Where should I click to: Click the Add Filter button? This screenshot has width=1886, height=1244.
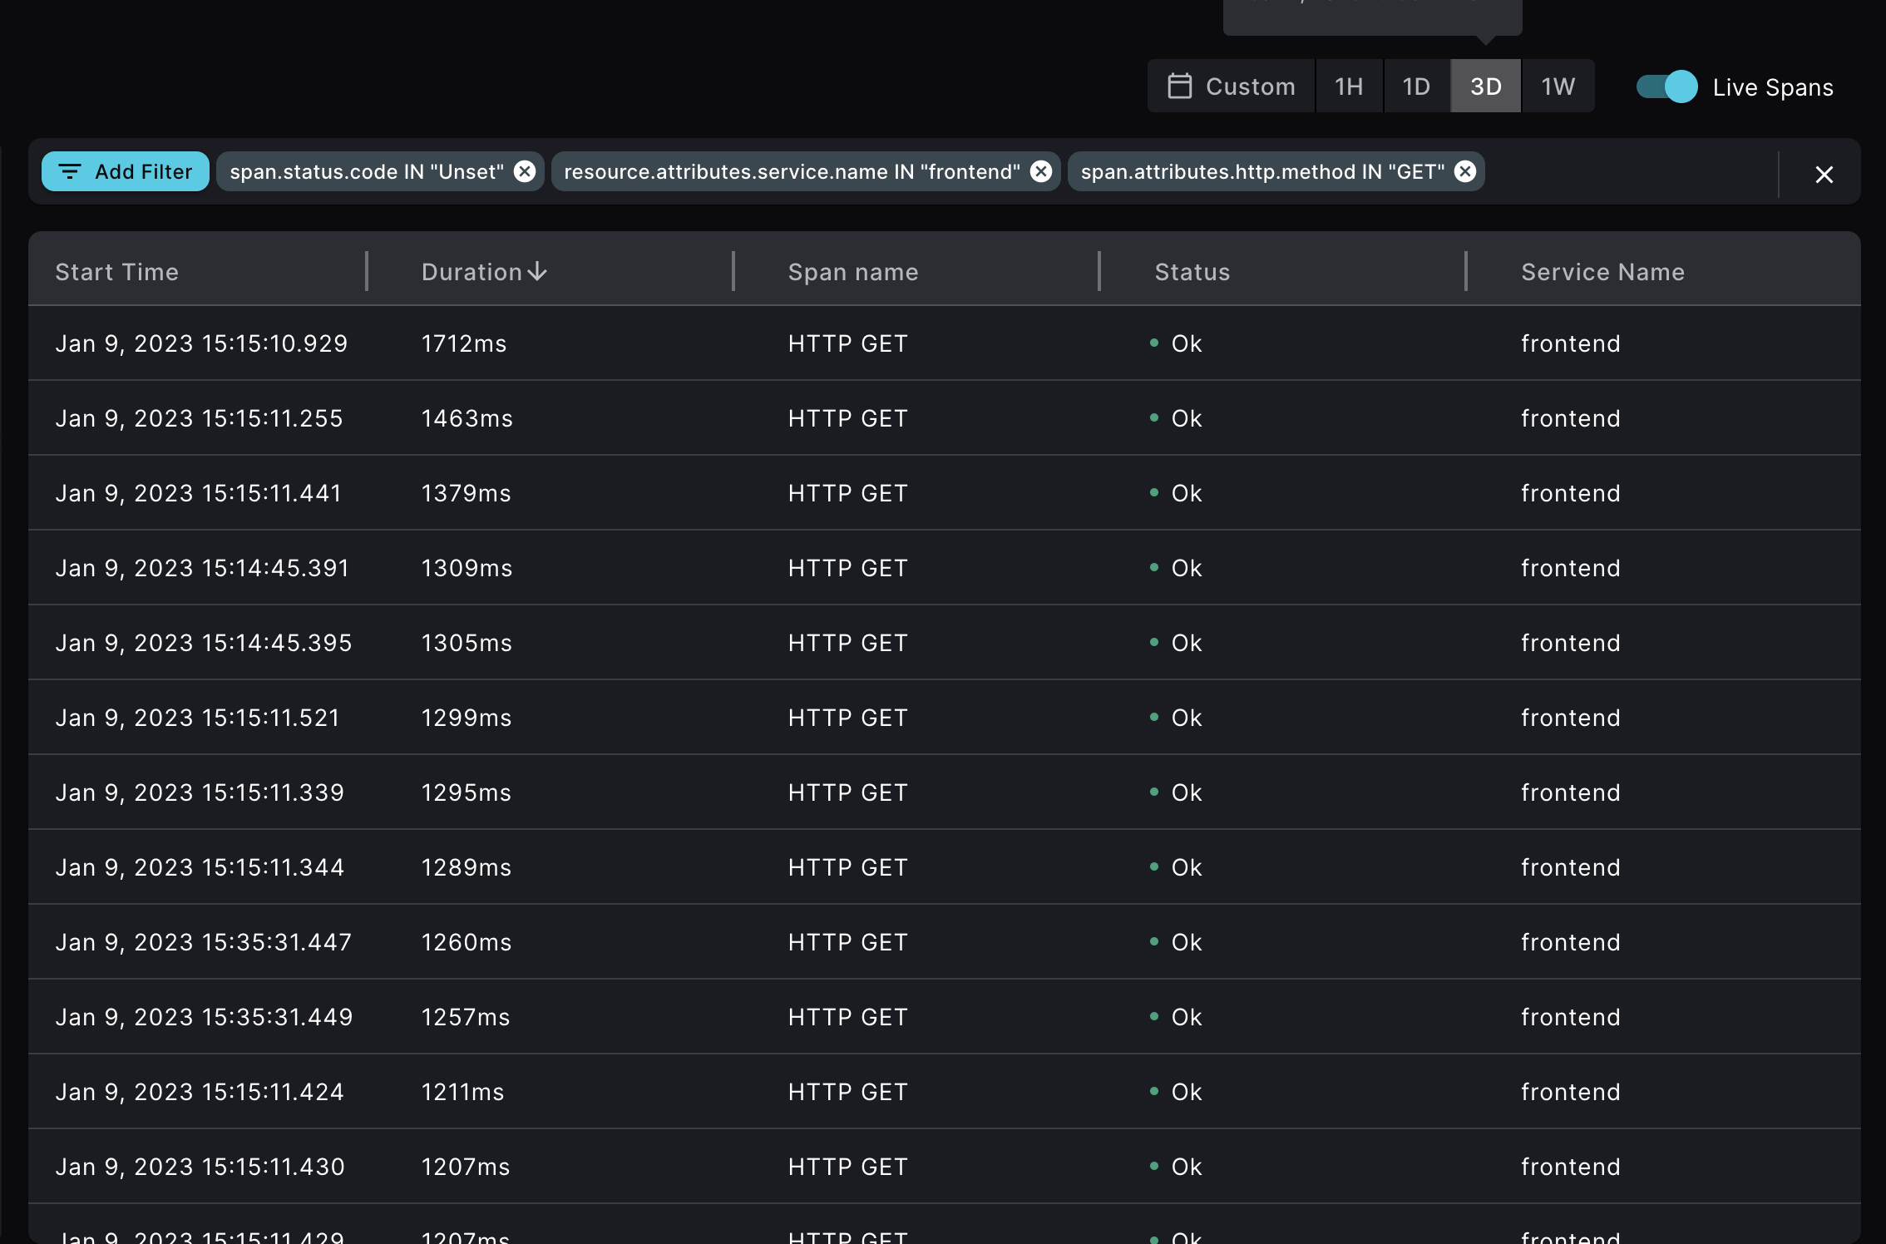[125, 171]
